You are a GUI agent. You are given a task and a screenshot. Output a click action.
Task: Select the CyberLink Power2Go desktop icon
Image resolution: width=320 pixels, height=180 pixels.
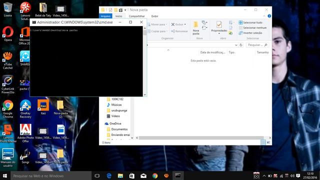pos(8,84)
